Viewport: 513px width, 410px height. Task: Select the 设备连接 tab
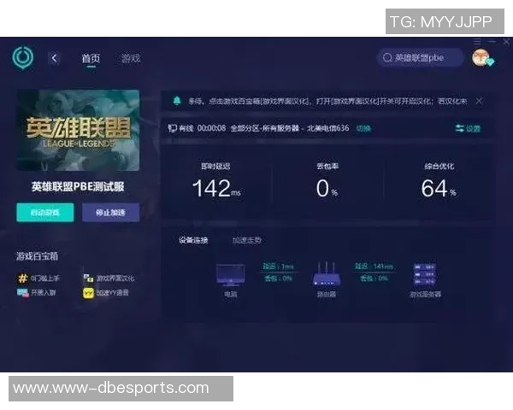[x=193, y=240]
